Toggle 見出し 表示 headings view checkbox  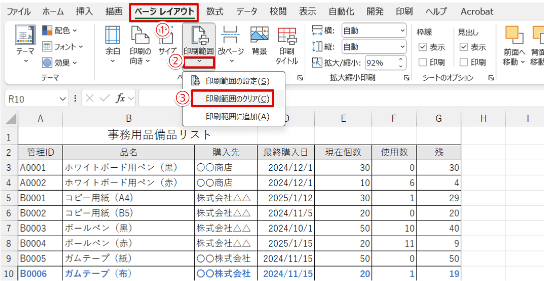tap(463, 47)
